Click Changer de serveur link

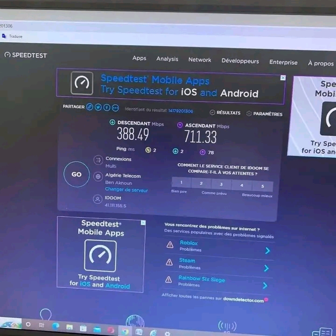coord(126,190)
